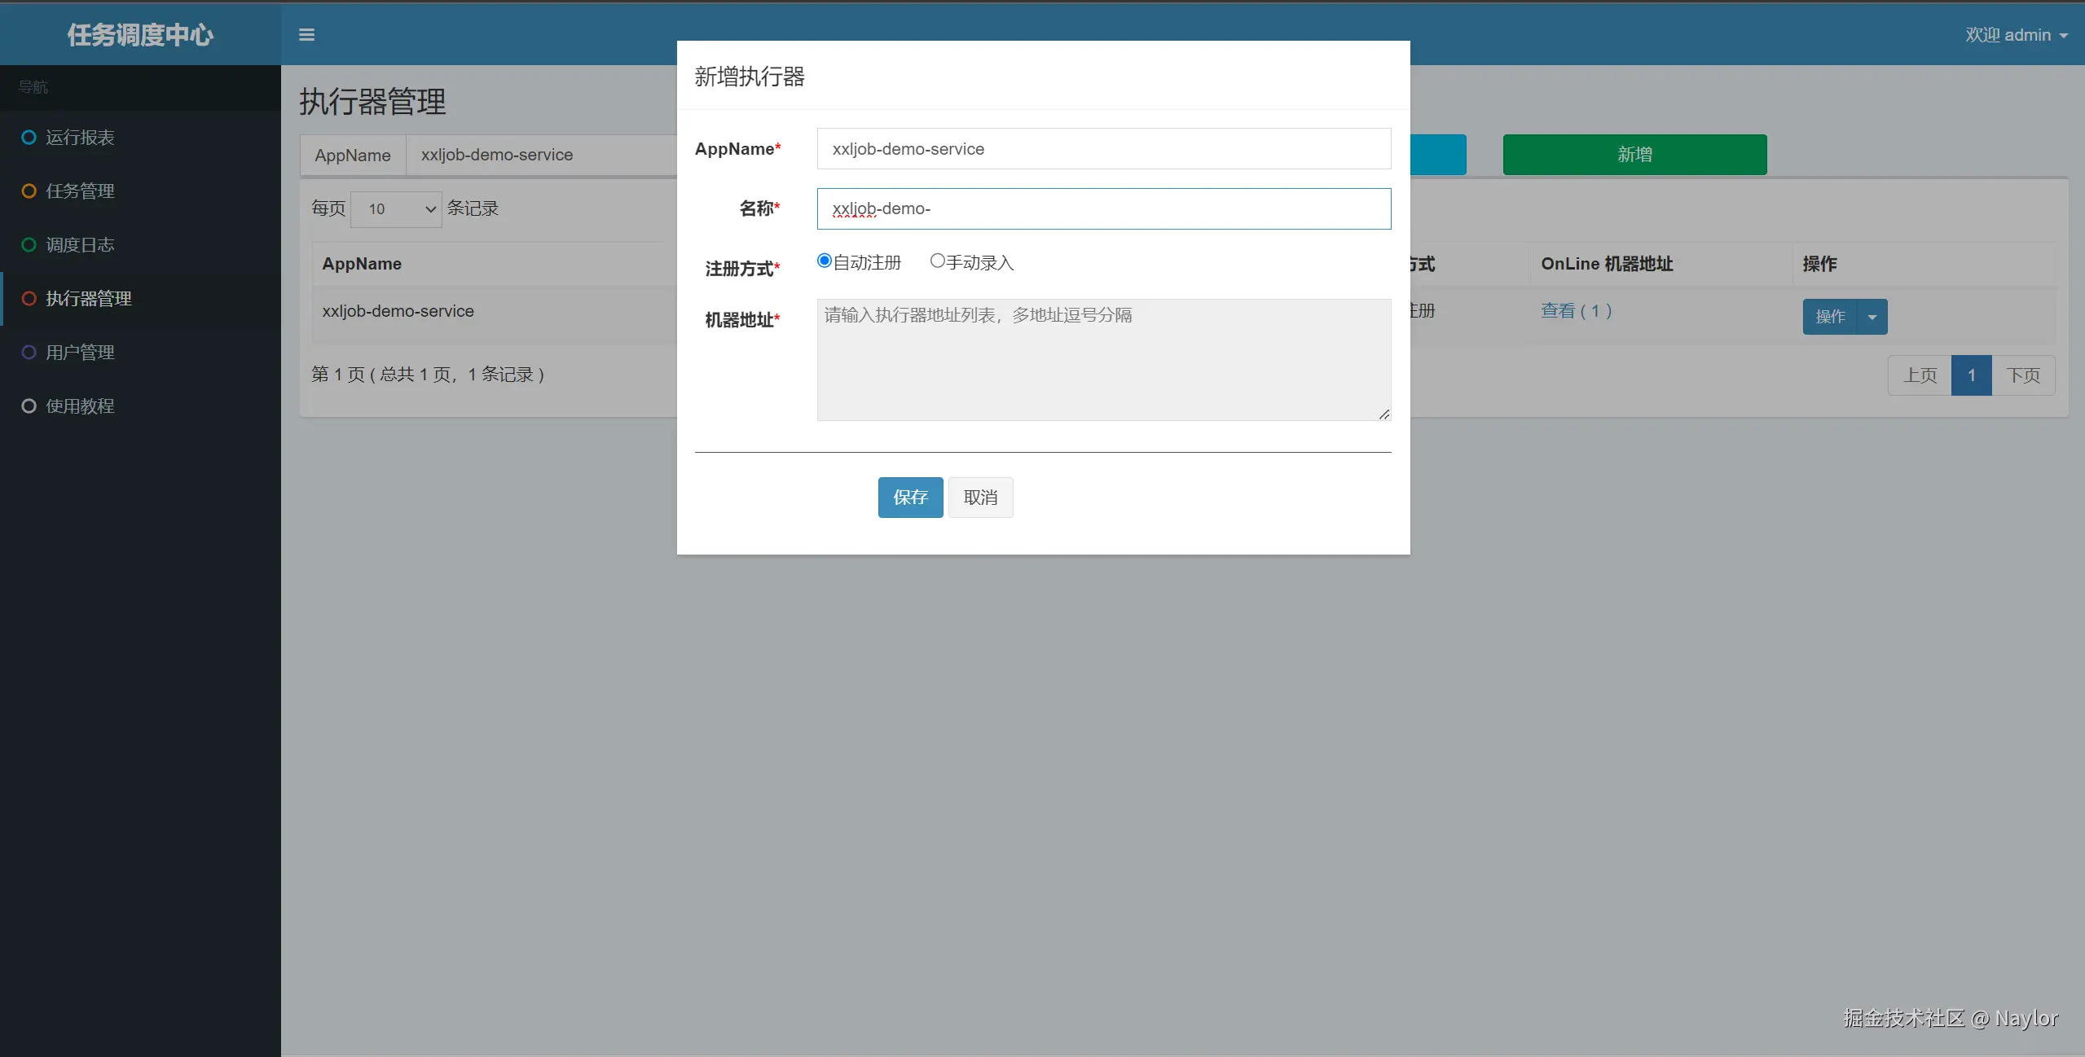Select the 手动录入 radio button
The height and width of the screenshot is (1057, 2085).
click(x=937, y=261)
